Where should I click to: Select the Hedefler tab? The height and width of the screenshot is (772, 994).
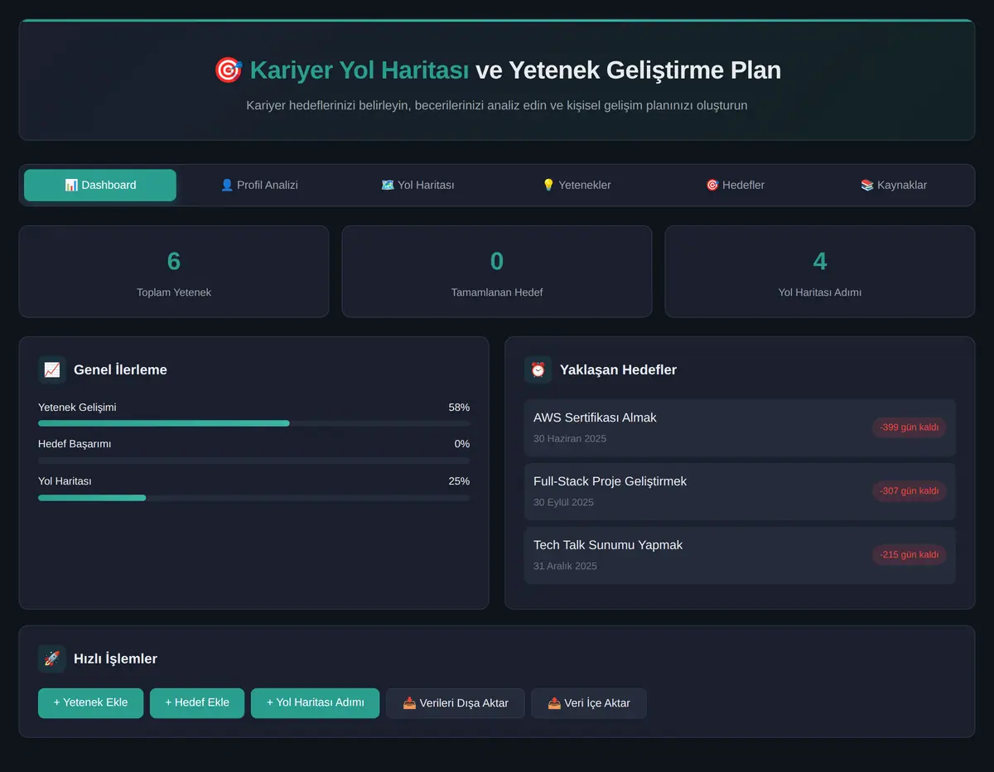pyautogui.click(x=735, y=185)
